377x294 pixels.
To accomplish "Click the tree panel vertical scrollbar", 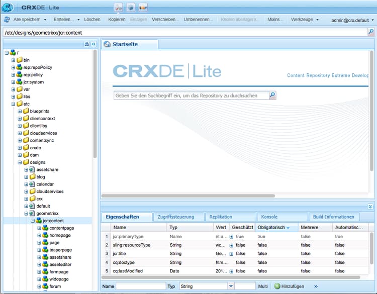I will [x=95, y=104].
